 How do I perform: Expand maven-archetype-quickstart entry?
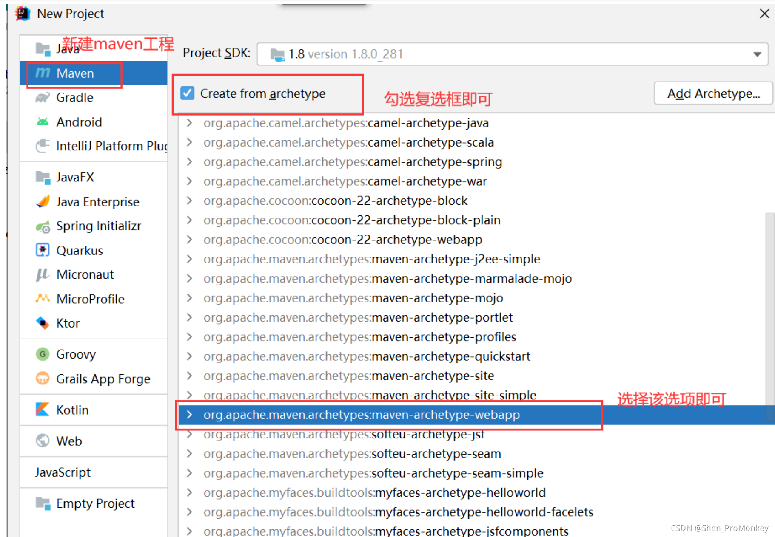(x=190, y=356)
